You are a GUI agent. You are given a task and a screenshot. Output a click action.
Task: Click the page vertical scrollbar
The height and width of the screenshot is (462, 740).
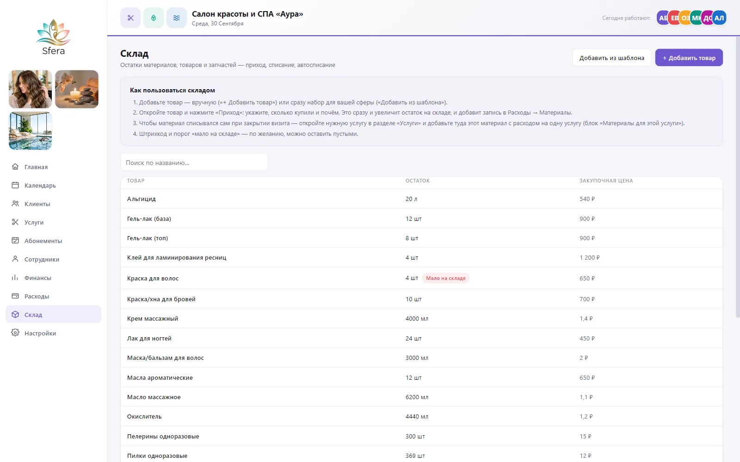[x=737, y=177]
